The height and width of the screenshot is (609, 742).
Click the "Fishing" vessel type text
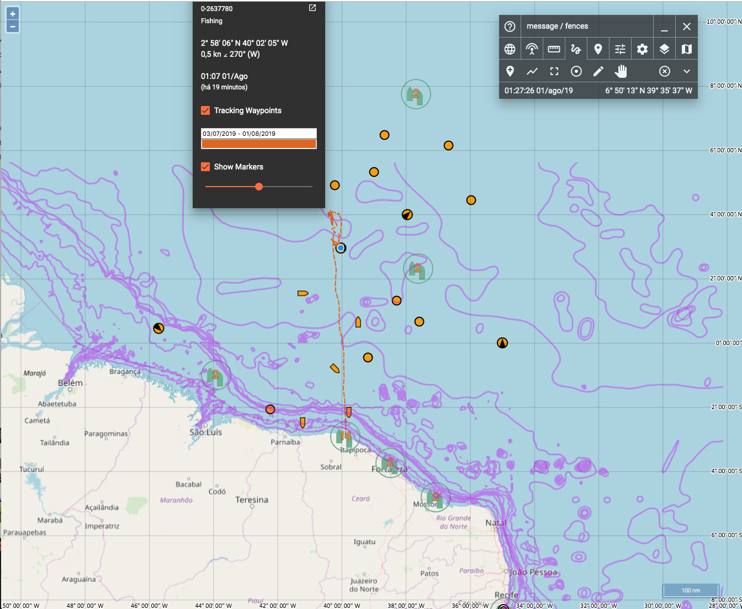coord(211,21)
